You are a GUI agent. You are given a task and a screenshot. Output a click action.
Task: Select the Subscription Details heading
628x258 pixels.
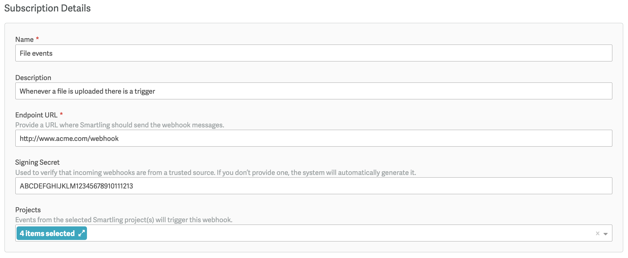click(x=47, y=8)
